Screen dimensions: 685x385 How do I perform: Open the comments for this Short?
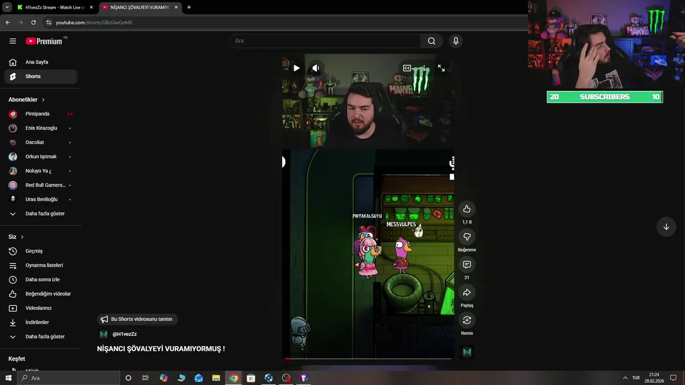pos(467,265)
